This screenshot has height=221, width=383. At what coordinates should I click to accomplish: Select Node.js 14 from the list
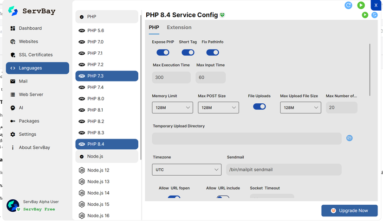click(x=107, y=193)
